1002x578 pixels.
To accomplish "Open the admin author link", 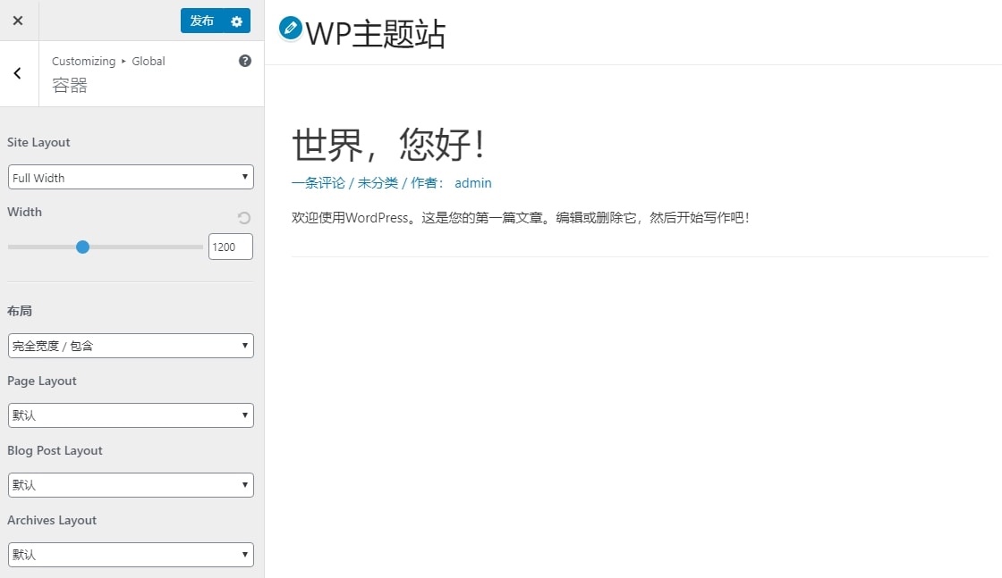I will [x=472, y=182].
